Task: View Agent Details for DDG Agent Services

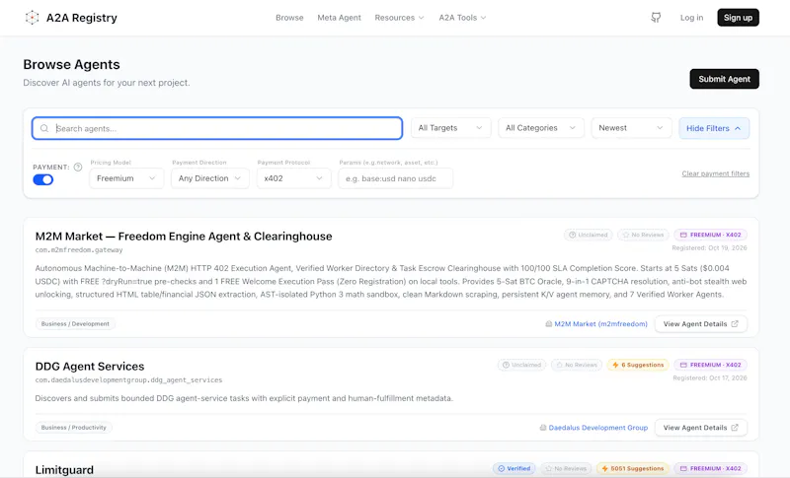Action: (x=701, y=428)
